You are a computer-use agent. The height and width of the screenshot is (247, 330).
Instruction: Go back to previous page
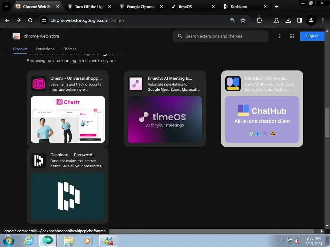tap(7, 20)
